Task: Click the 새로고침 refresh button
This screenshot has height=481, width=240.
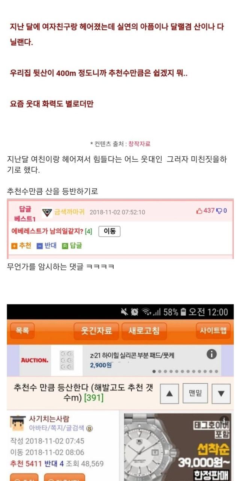Action: click(x=144, y=331)
